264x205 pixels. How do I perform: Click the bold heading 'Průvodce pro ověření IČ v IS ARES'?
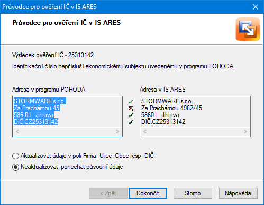point(67,23)
